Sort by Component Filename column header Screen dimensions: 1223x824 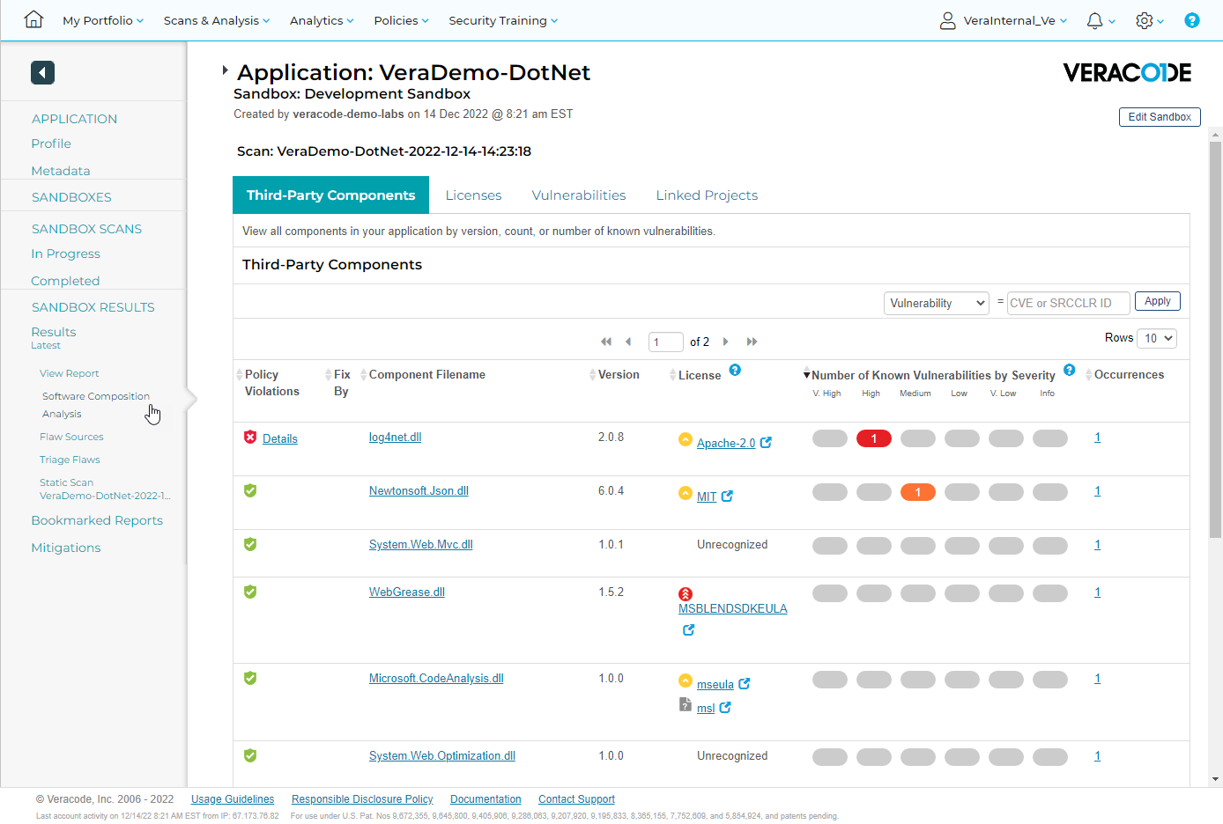[x=426, y=375]
